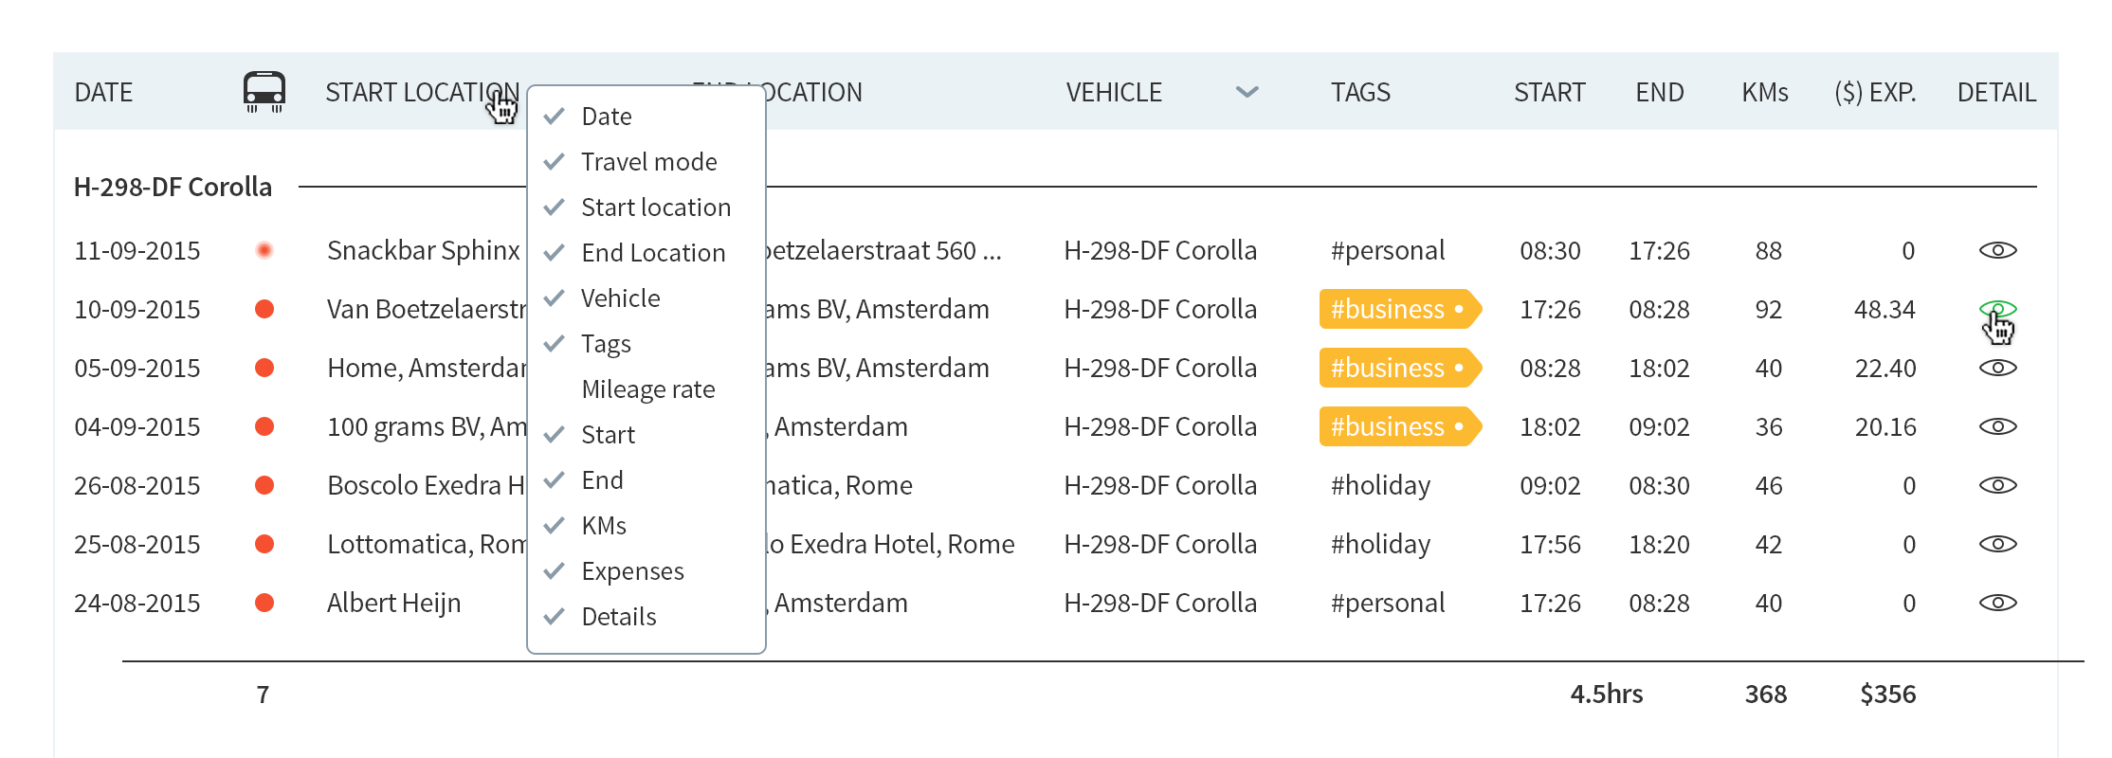Toggle off the Expenses column
The height and width of the screenshot is (758, 2112).
[632, 571]
